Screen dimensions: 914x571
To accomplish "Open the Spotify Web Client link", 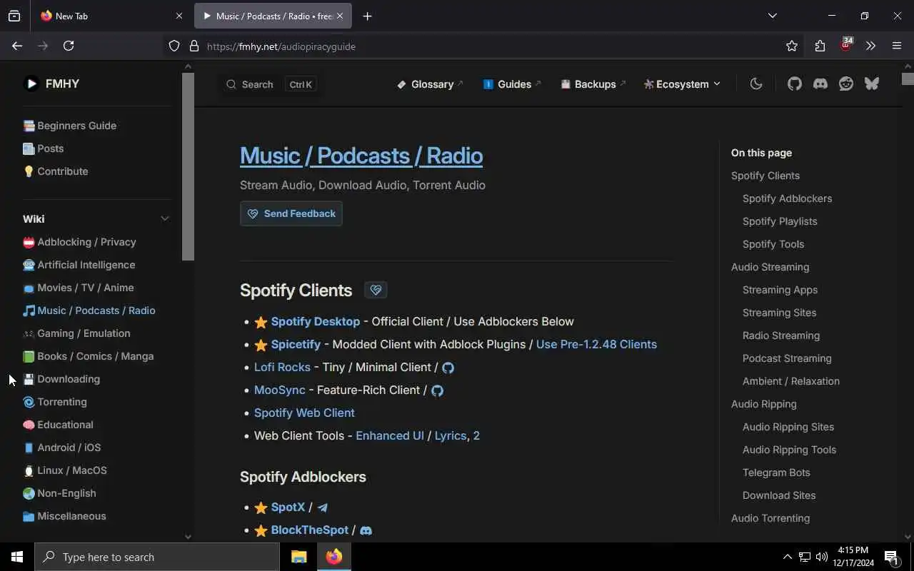I will tap(304, 413).
